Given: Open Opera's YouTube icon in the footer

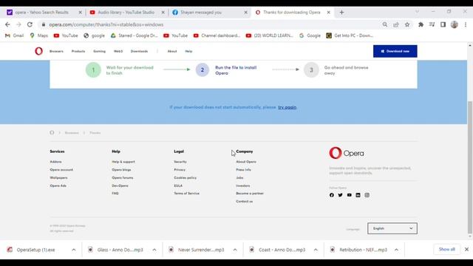Looking at the screenshot, I should [350, 195].
